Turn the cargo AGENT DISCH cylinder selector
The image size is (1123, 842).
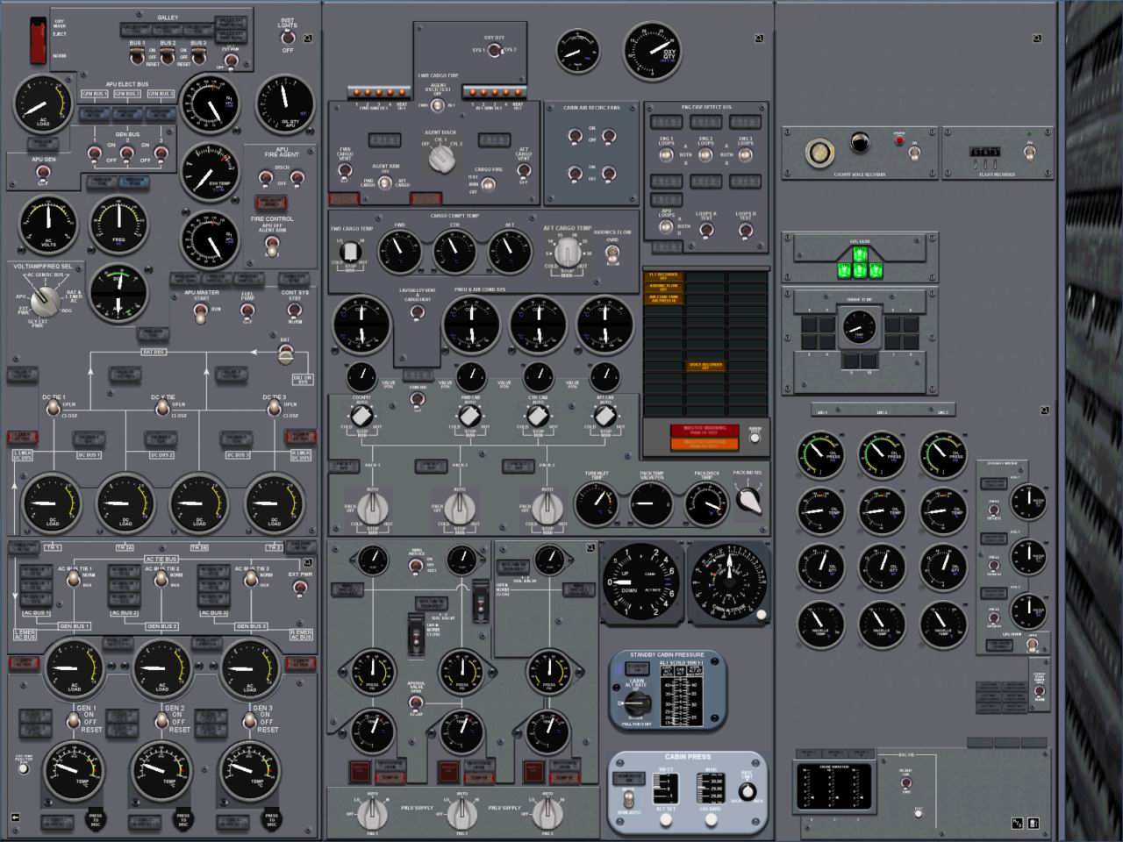pos(440,159)
